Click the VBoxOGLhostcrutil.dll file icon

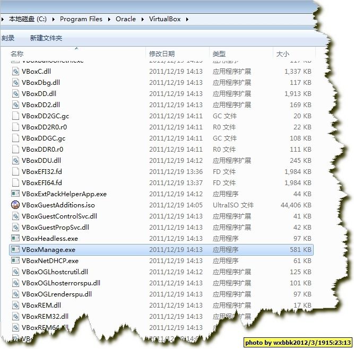pos(15,272)
